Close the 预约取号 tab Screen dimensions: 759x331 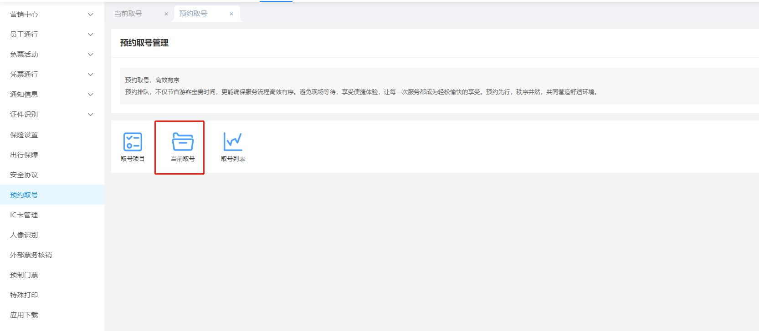(231, 14)
